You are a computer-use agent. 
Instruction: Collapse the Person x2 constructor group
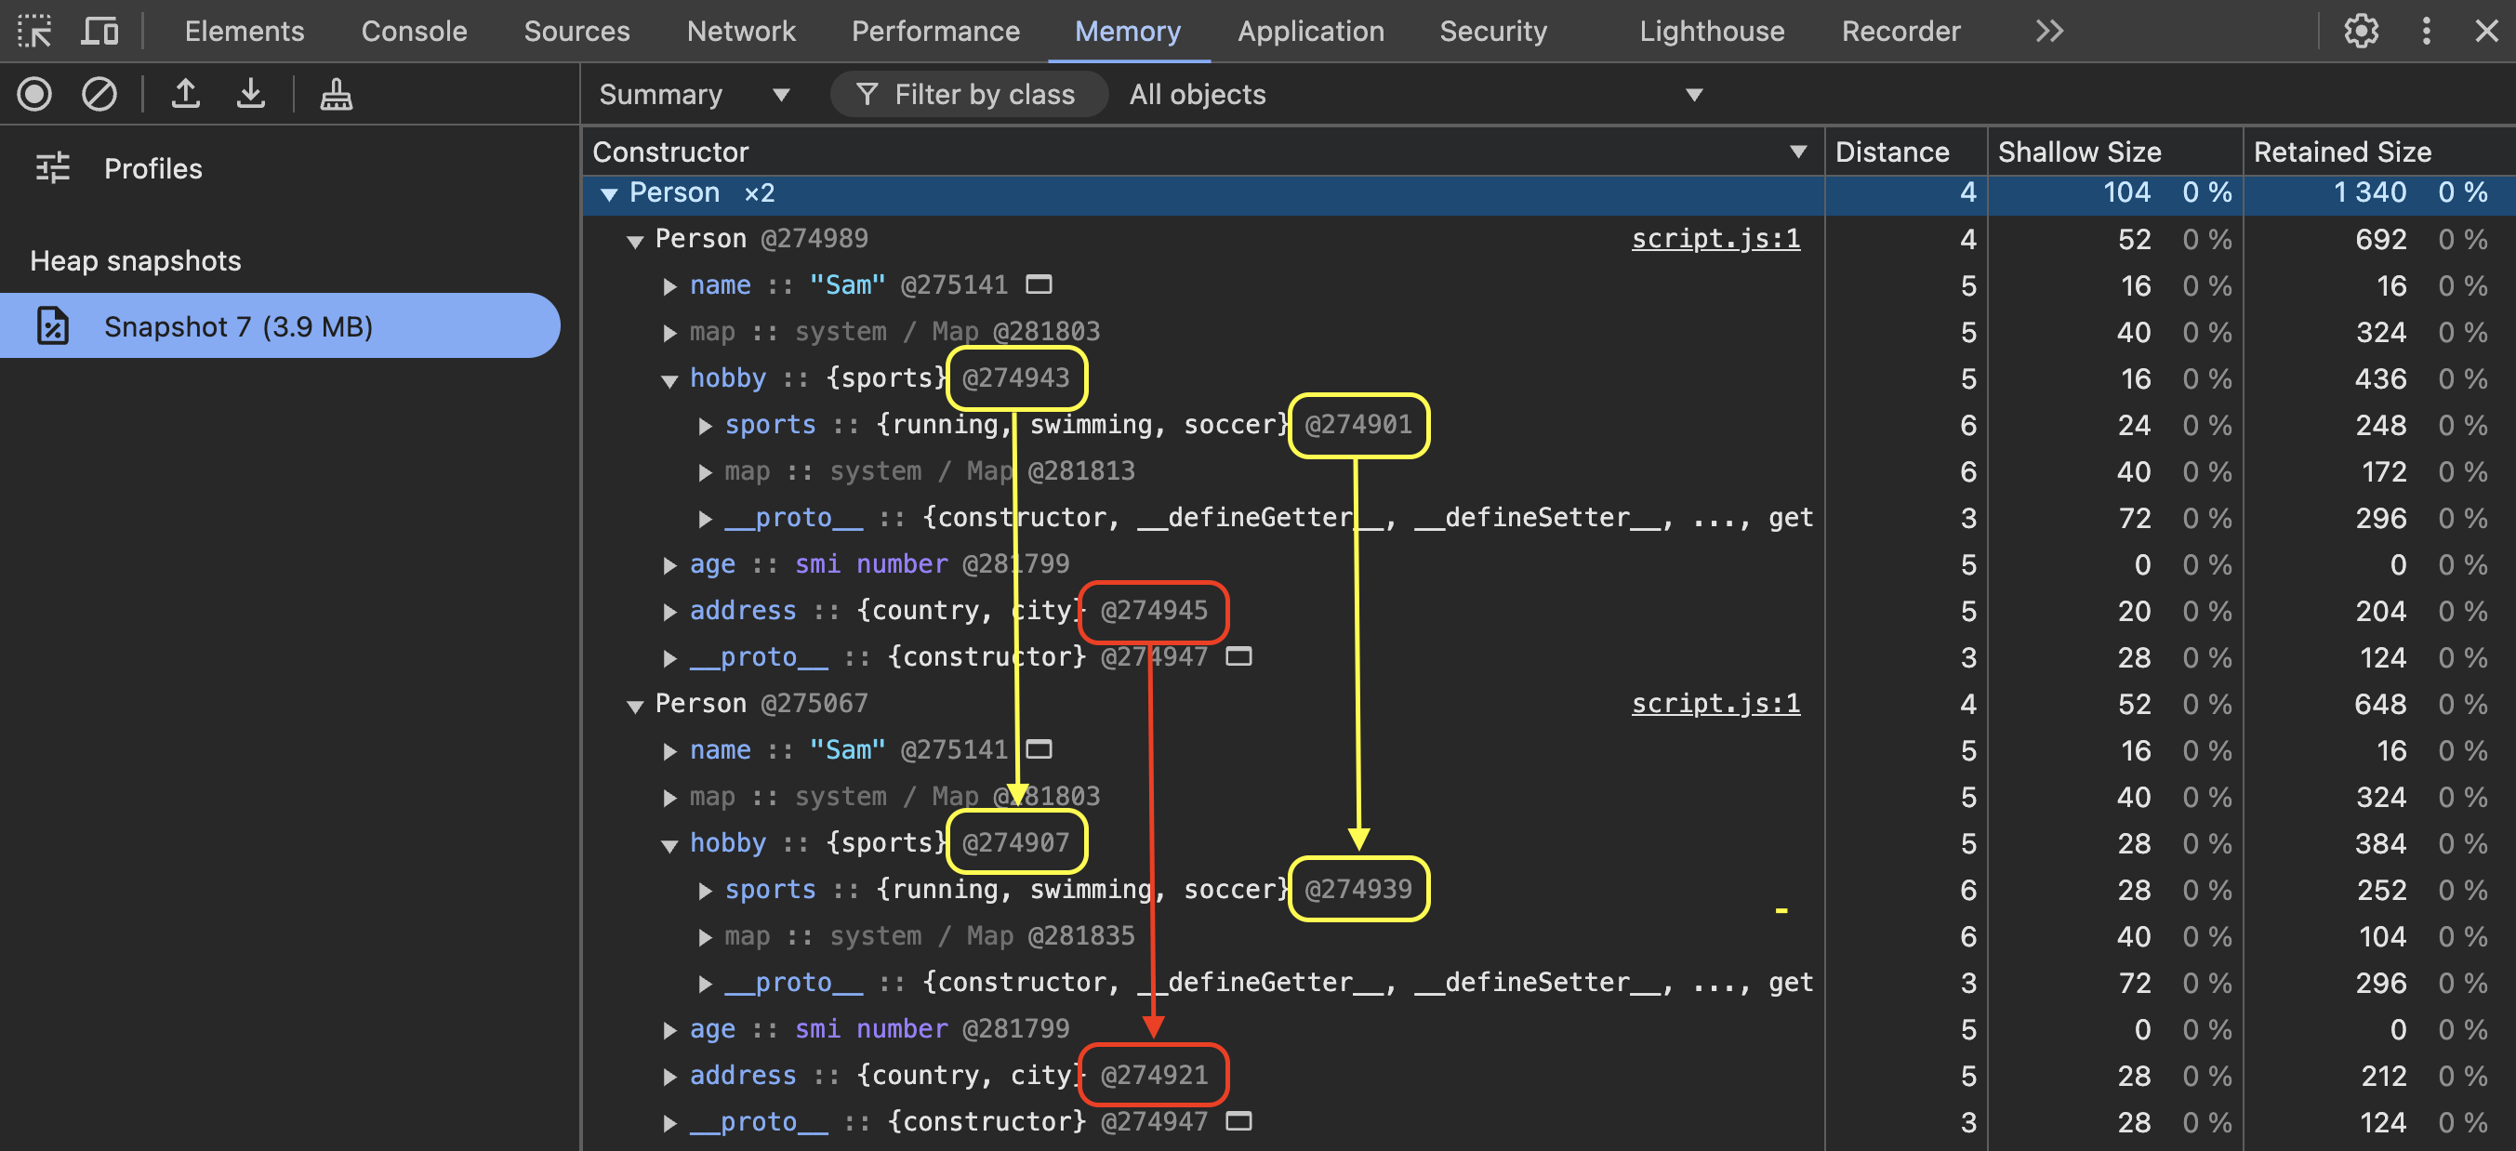(x=609, y=194)
